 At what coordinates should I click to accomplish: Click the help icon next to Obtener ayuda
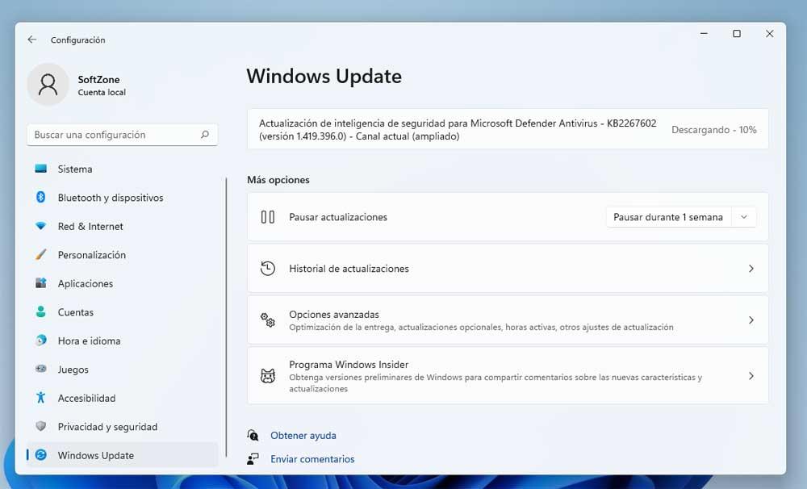pos(253,436)
